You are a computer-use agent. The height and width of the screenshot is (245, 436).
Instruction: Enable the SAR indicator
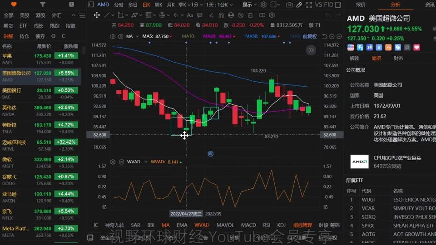click(135, 225)
